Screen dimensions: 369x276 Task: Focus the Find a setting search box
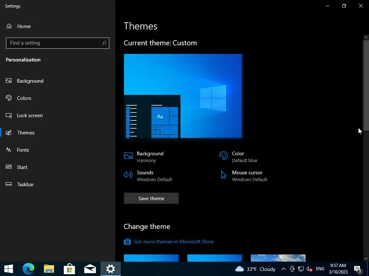[x=58, y=43]
